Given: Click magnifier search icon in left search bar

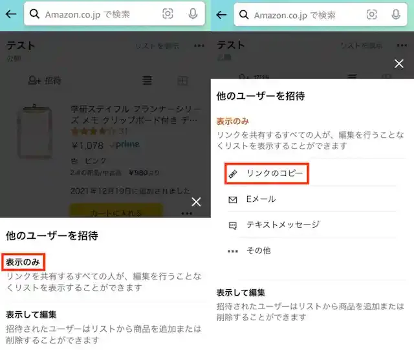Looking at the screenshot, I should pos(34,14).
